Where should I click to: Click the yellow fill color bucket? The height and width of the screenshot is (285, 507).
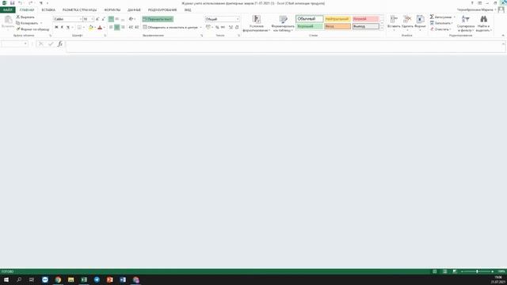point(91,28)
